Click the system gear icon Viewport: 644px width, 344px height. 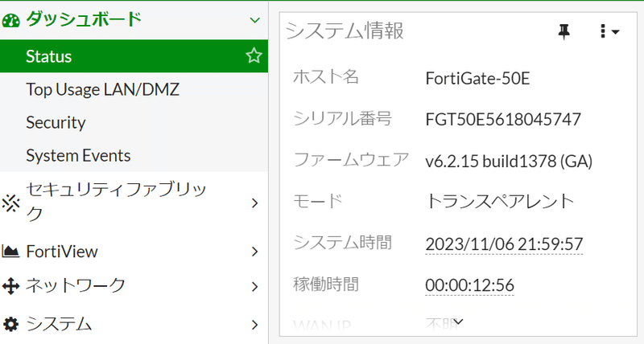pos(10,325)
